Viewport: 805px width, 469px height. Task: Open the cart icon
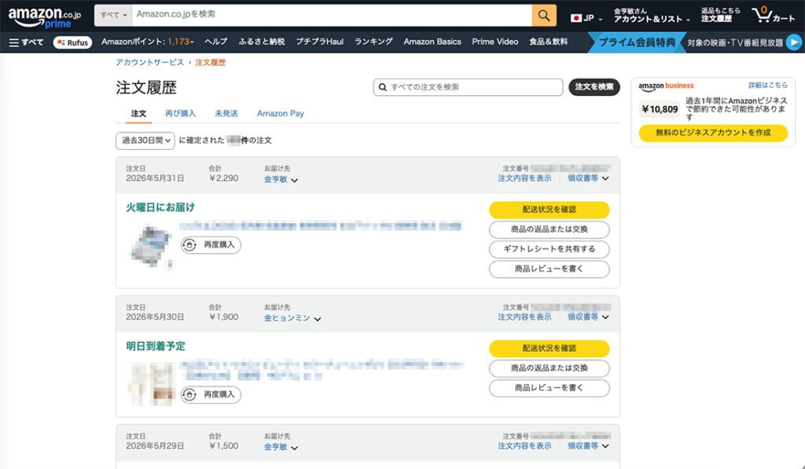coord(773,16)
